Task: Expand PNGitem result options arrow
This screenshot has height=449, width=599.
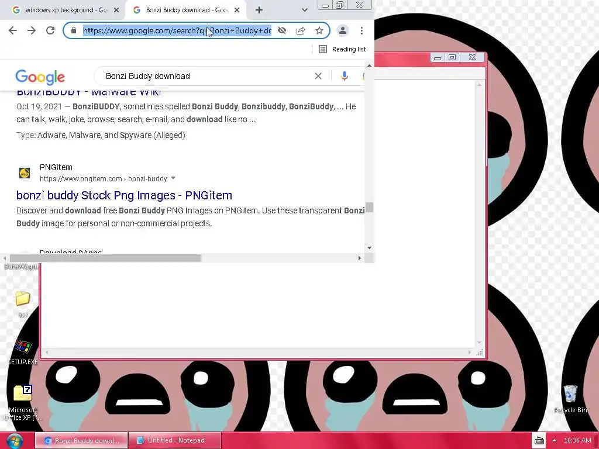Action: pyautogui.click(x=173, y=178)
